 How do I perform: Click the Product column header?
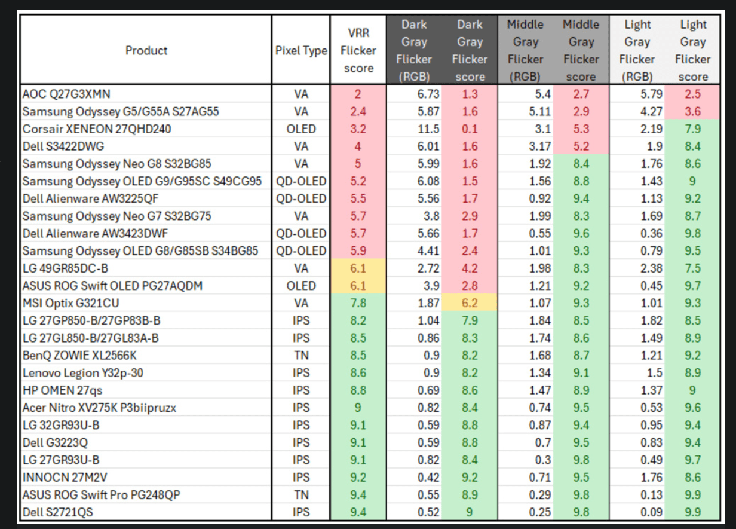[x=146, y=51]
